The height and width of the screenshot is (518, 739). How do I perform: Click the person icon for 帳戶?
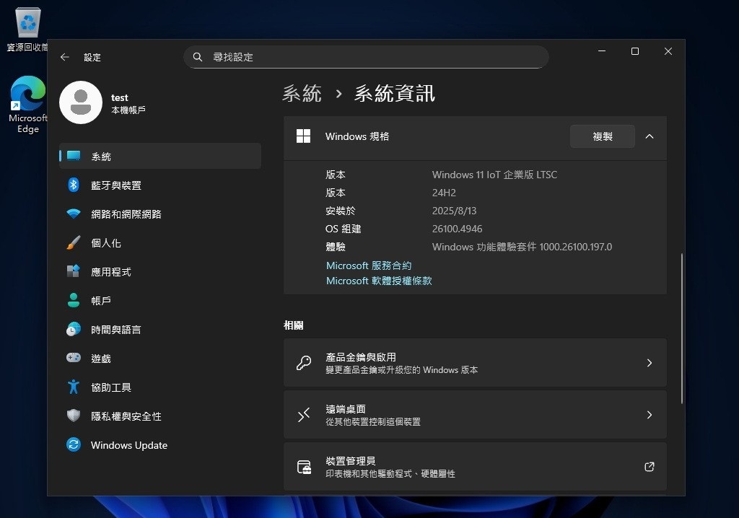(x=74, y=300)
